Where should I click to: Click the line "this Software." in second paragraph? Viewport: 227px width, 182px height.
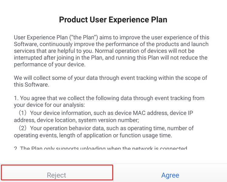(31, 85)
